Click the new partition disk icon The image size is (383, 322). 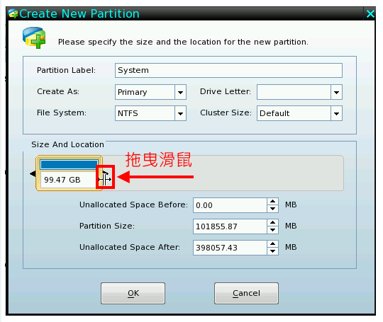(x=34, y=38)
